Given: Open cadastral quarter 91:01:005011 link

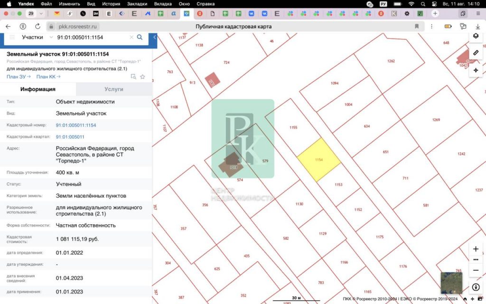Looking at the screenshot, I should coord(70,137).
